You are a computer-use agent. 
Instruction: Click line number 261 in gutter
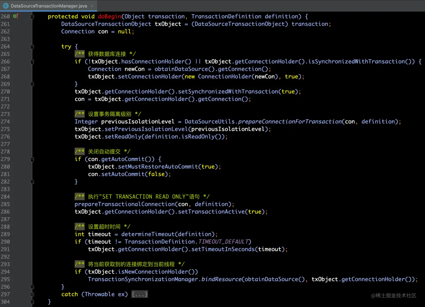pos(5,24)
